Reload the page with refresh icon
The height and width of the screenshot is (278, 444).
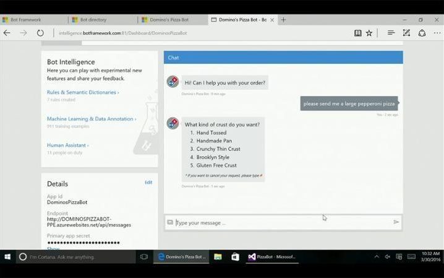click(x=40, y=33)
